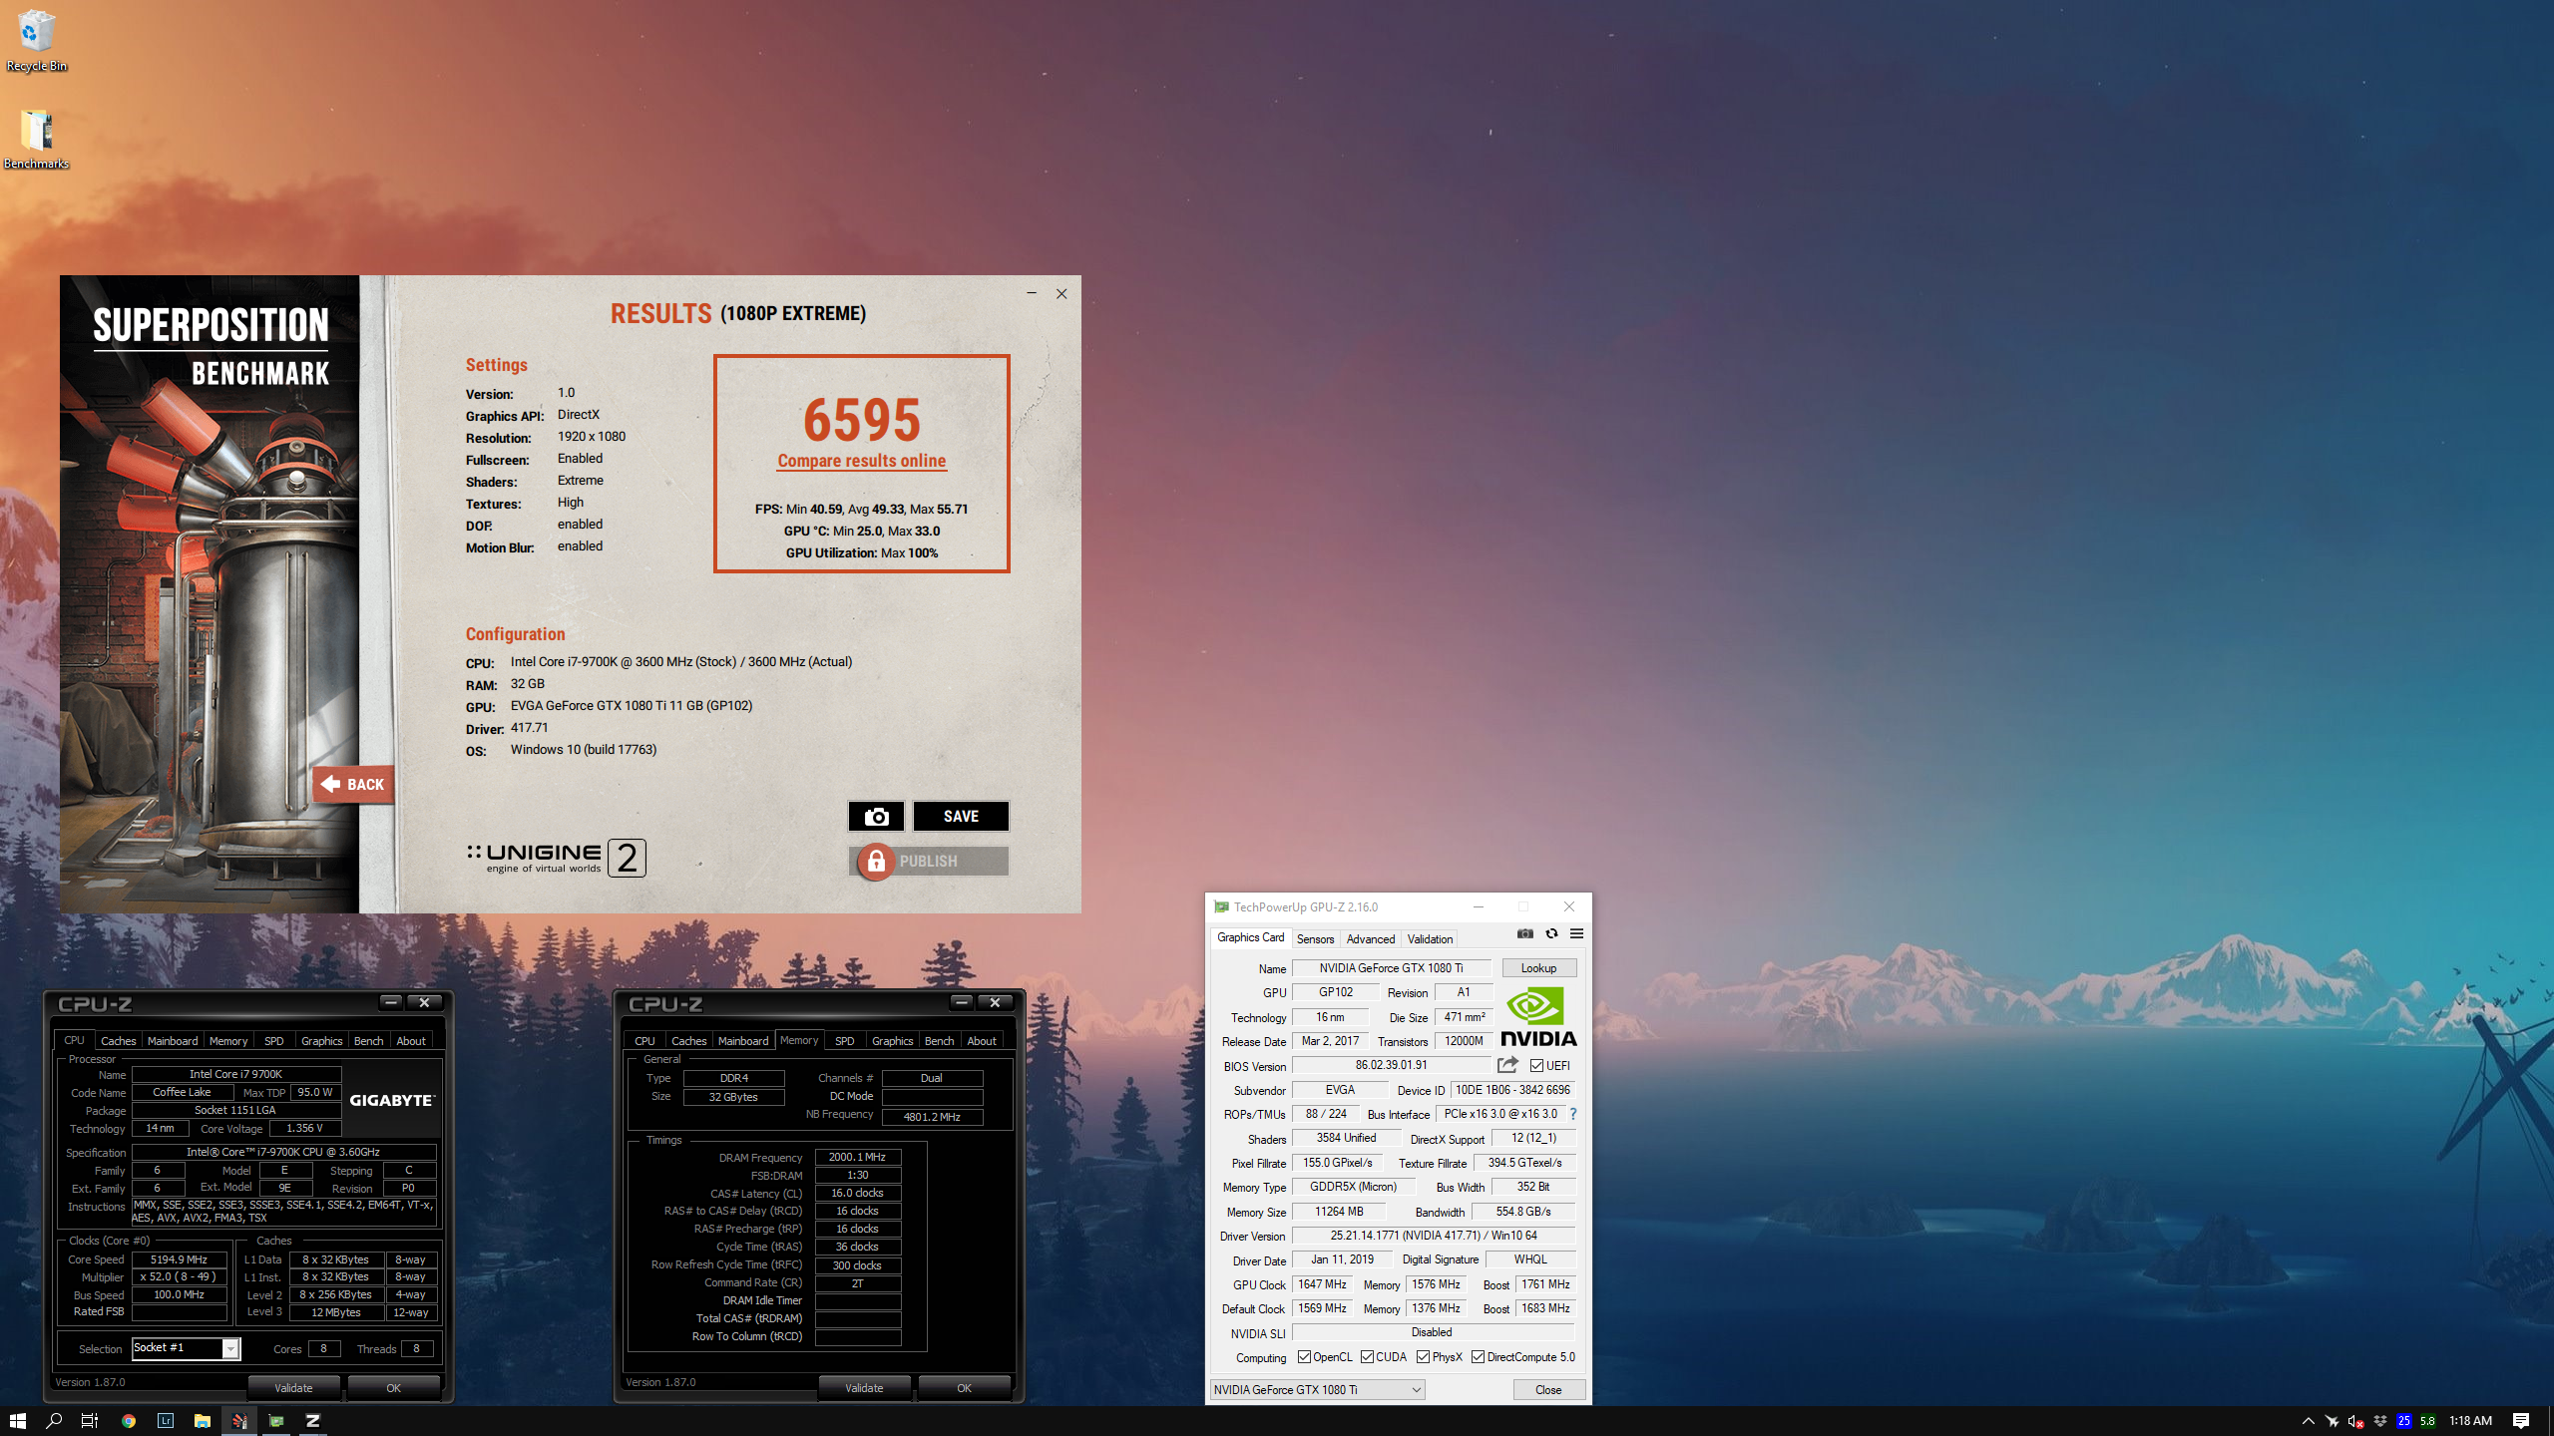
Task: Toggle the OpenCL checkbox
Action: [x=1304, y=1357]
